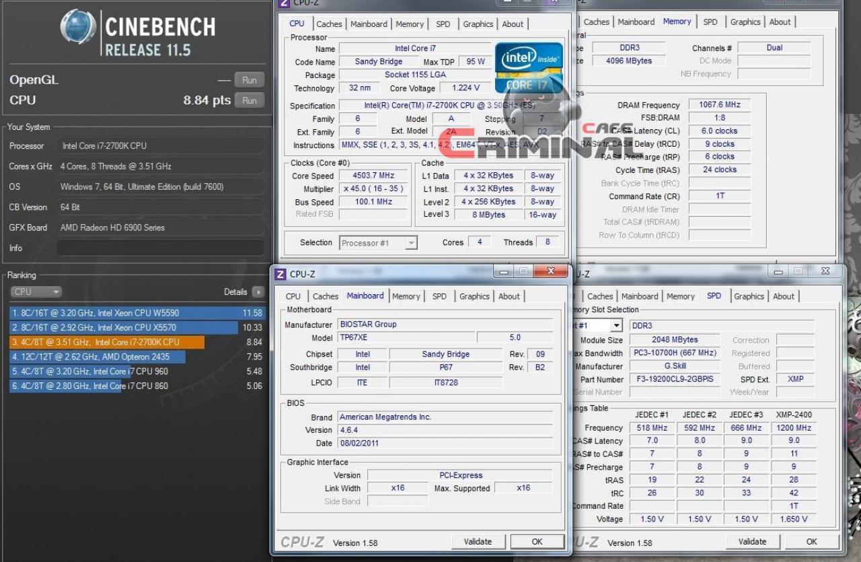Select Mainboard tab in CPU-Z Mainboard window
The width and height of the screenshot is (861, 562).
[x=365, y=295]
